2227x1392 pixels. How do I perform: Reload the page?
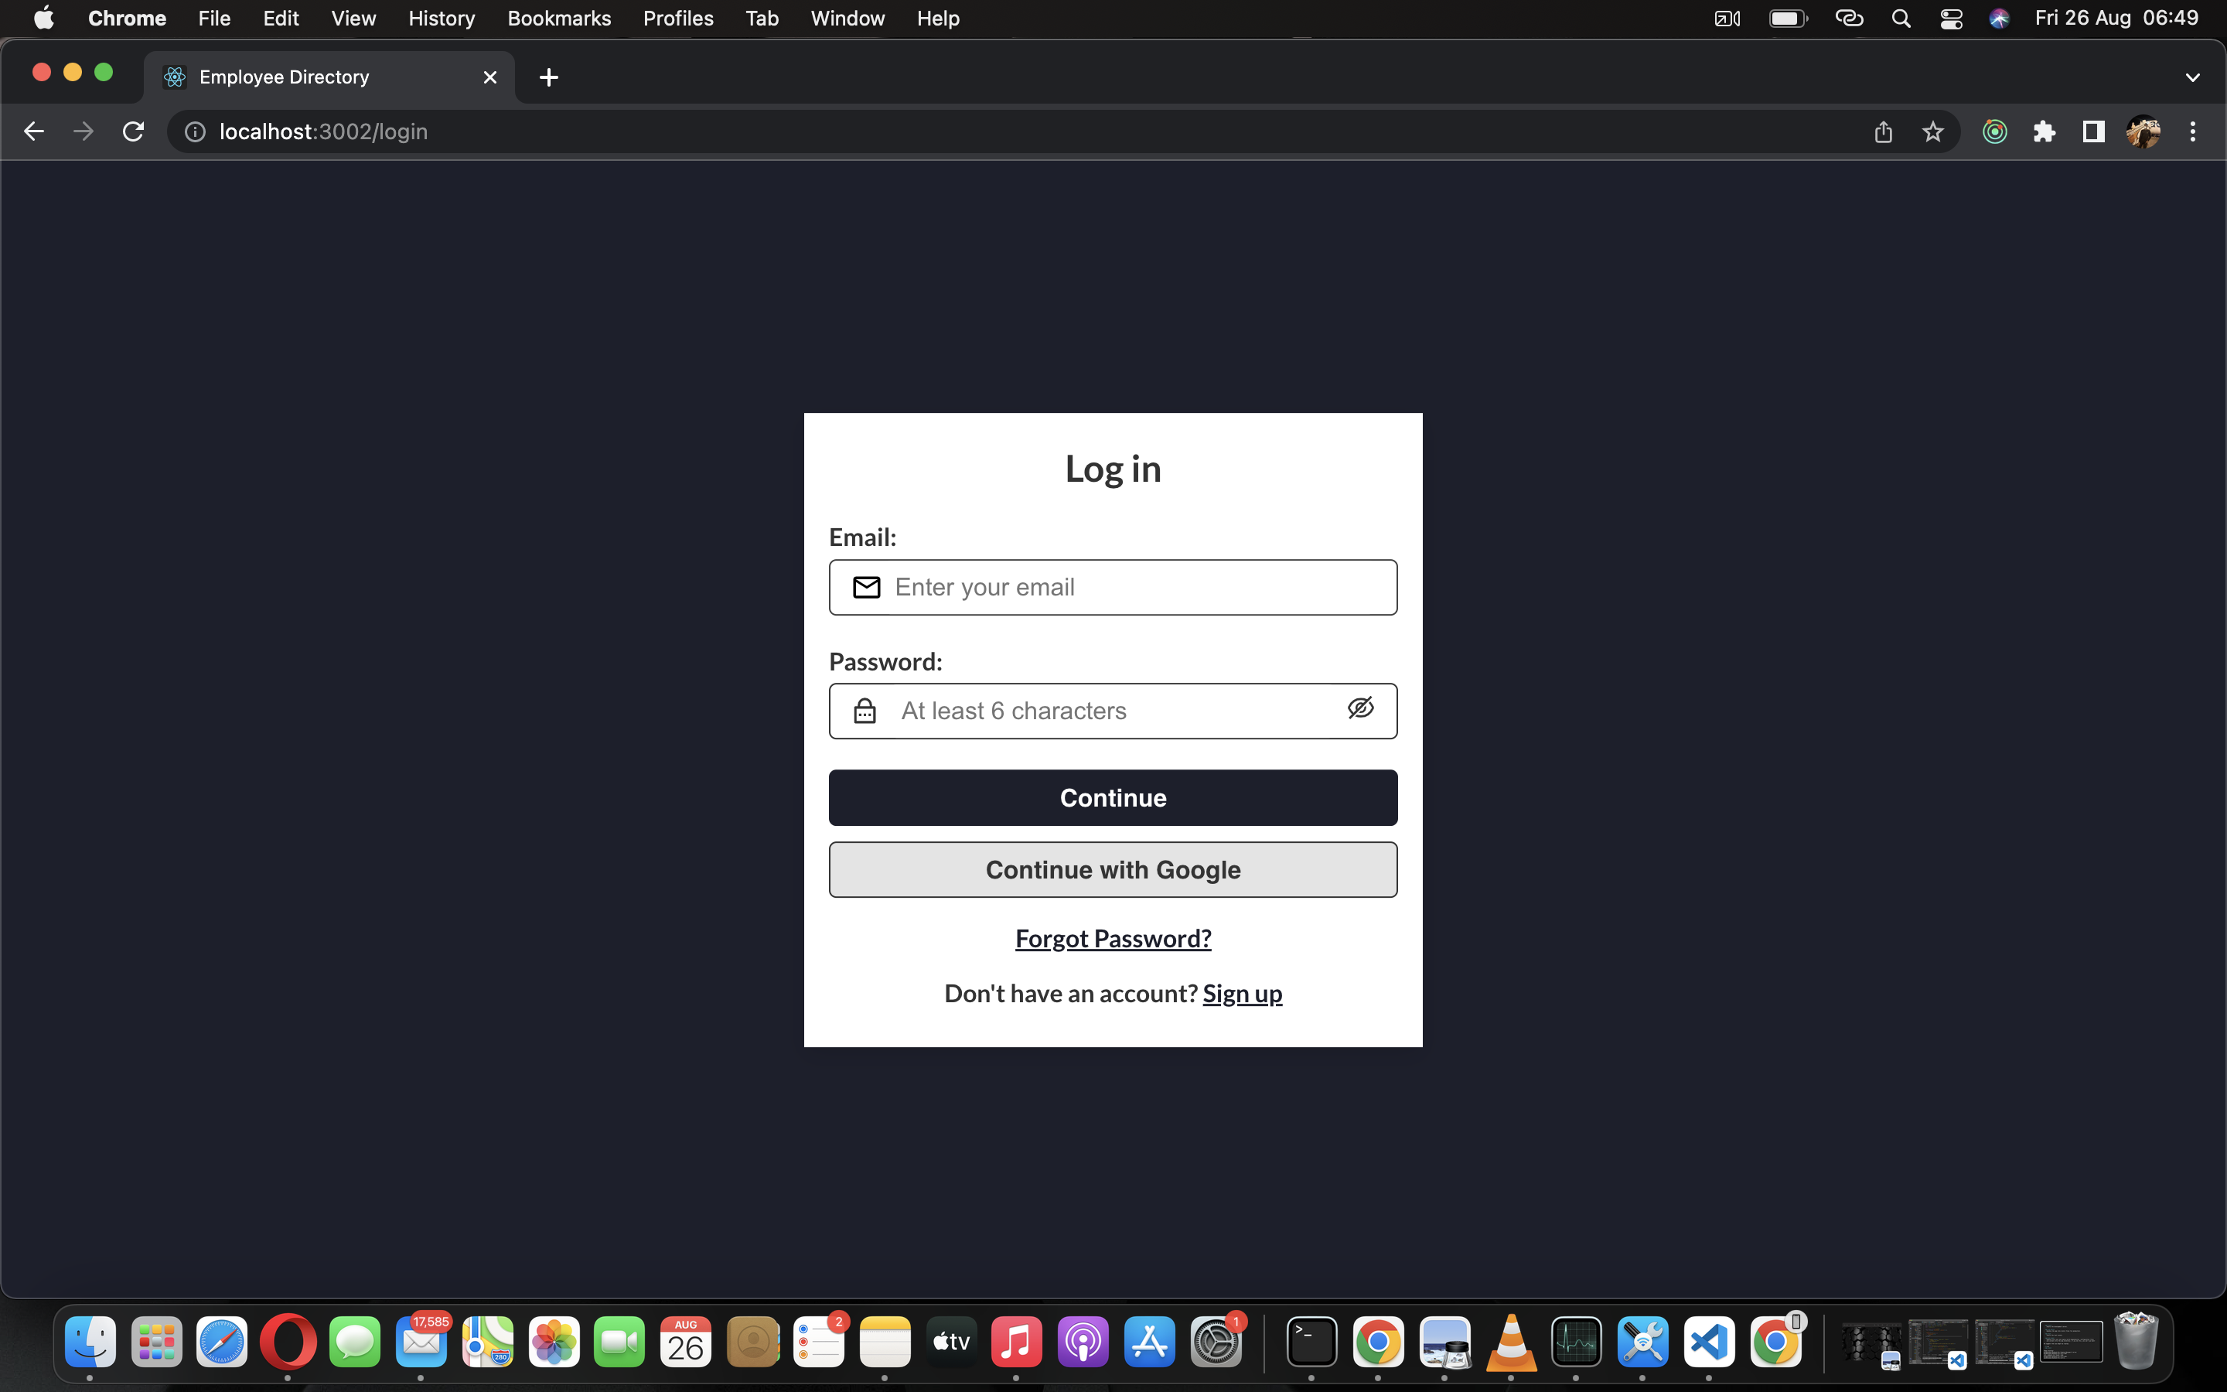132,131
